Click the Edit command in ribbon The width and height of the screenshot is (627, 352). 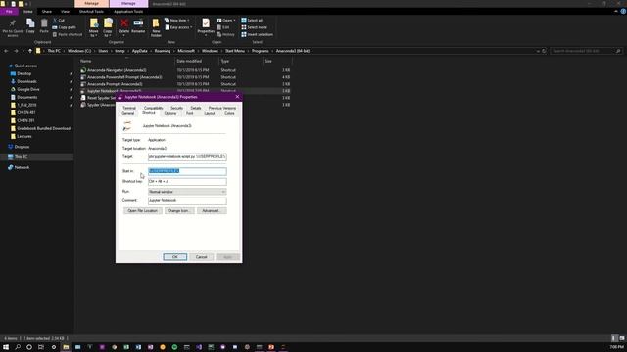tap(223, 27)
